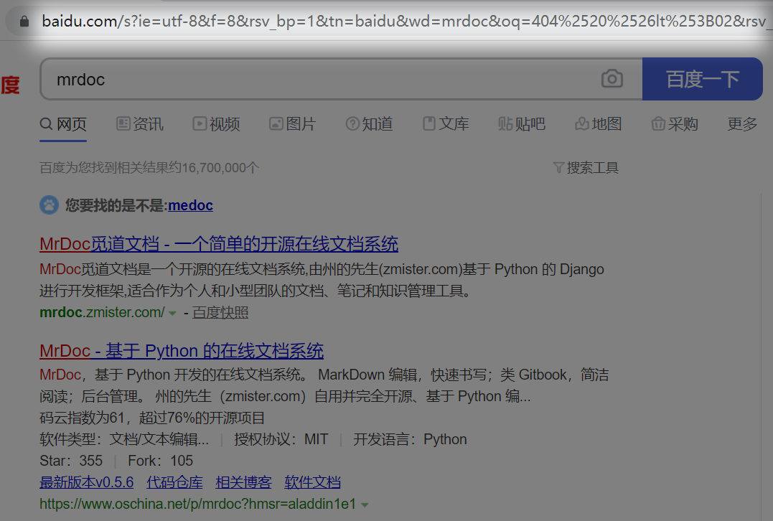The image size is (773, 521).
Task: Open MrDoc觅道文档 result title
Action: point(219,244)
